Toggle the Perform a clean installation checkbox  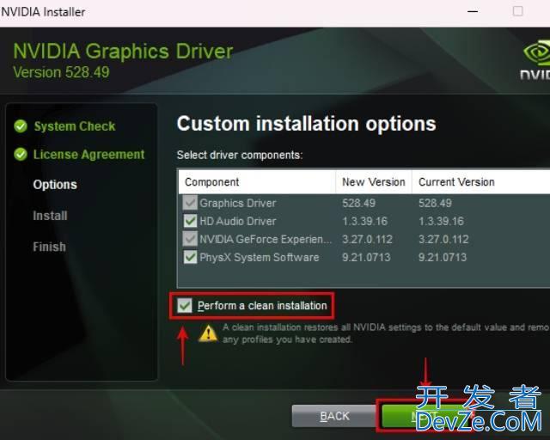point(185,305)
